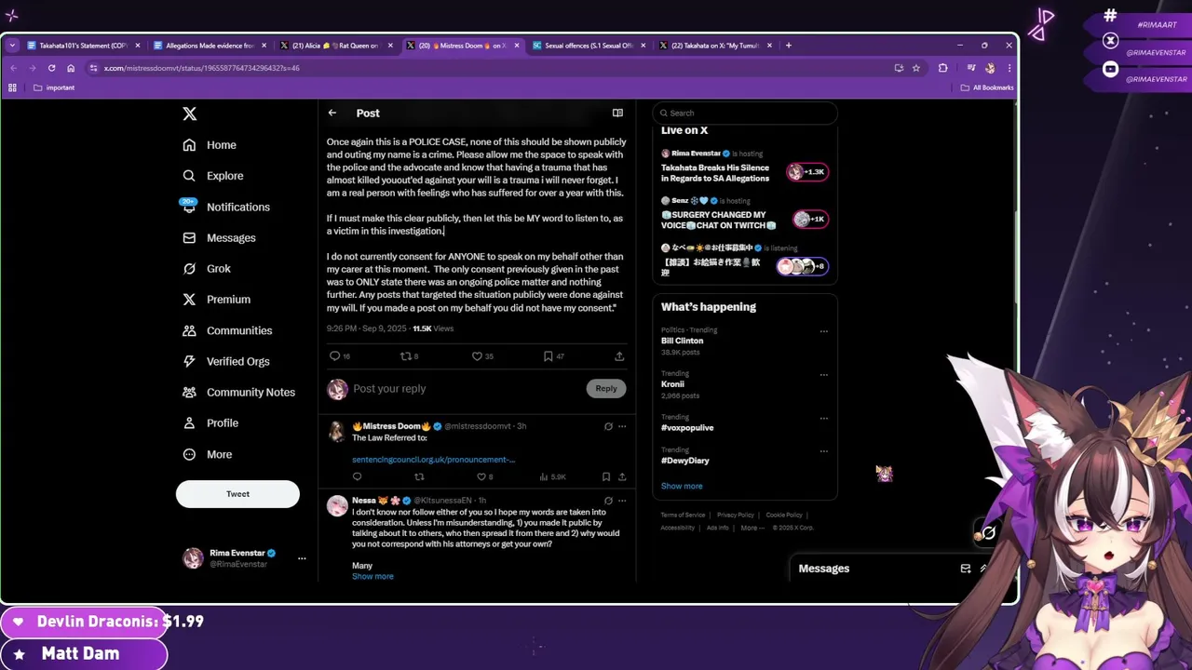Bookmark the main post showing 47 bookmarks

pos(554,356)
